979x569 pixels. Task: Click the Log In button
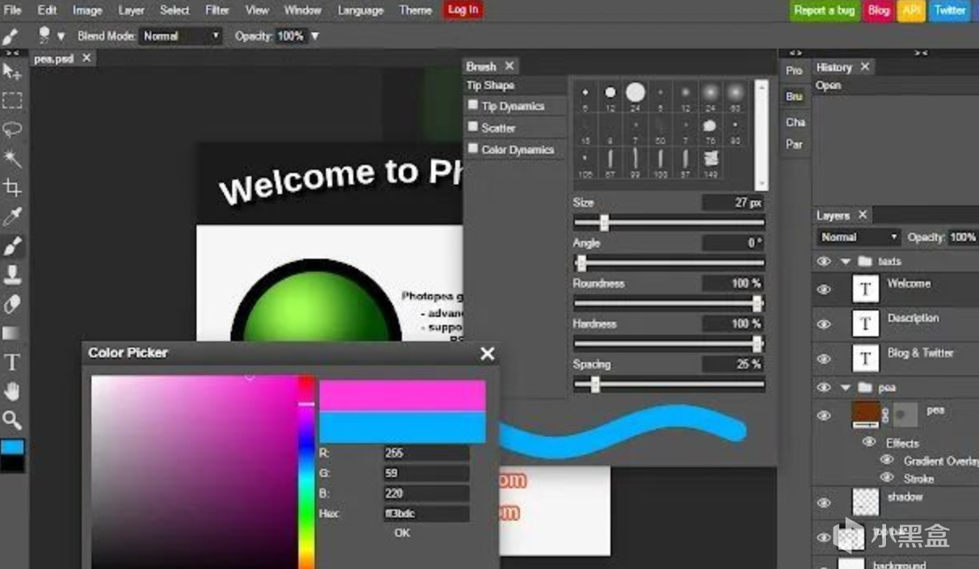click(463, 11)
